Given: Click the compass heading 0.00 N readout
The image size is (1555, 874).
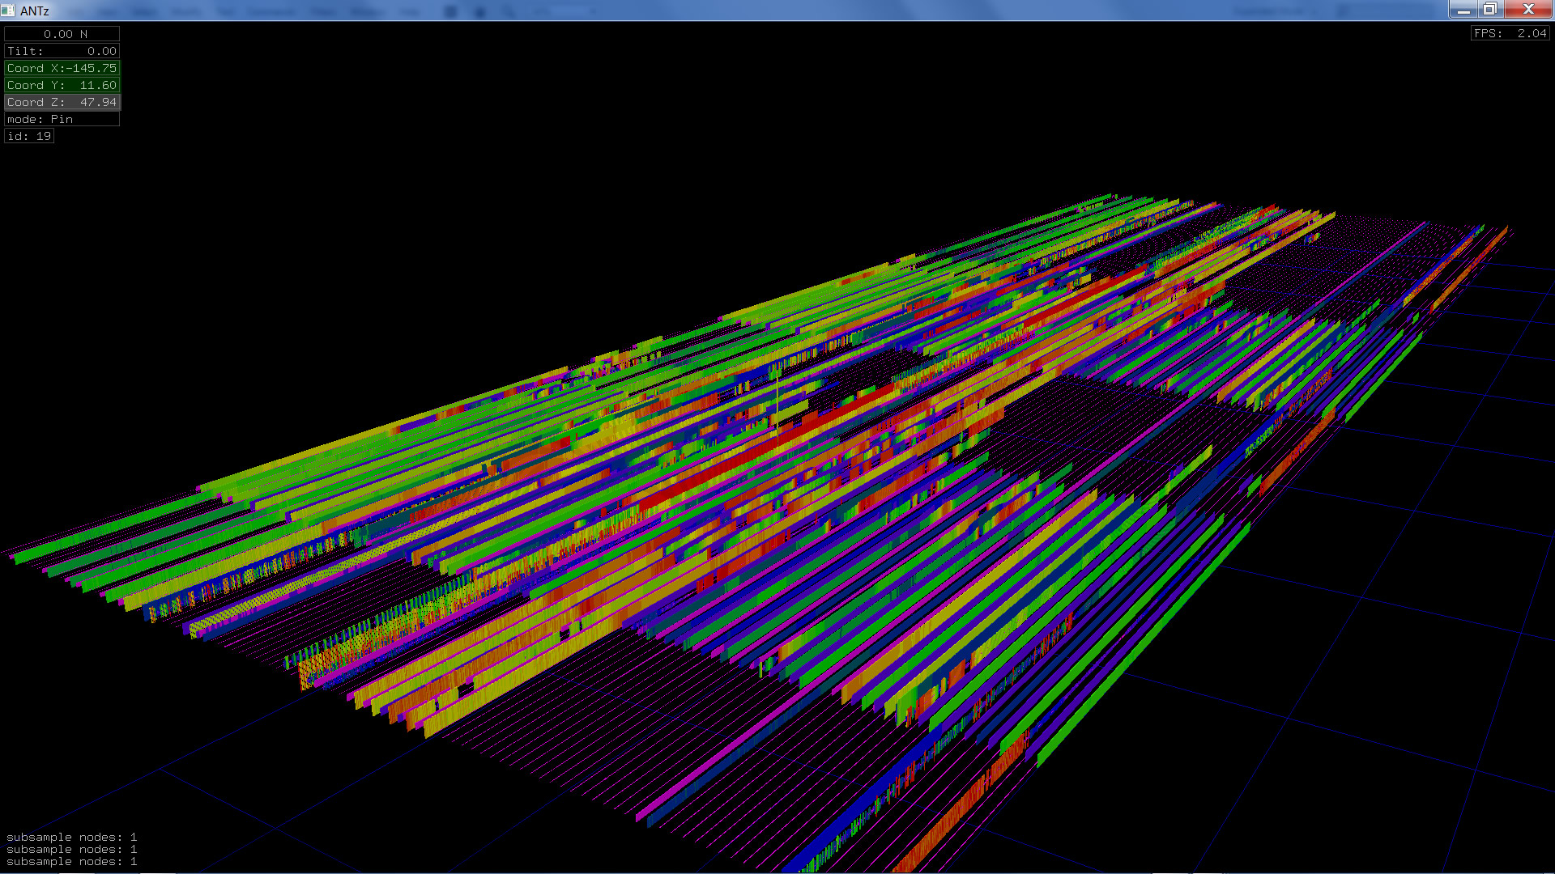Looking at the screenshot, I should click(62, 34).
